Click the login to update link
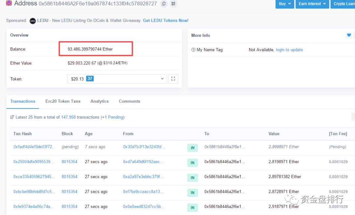 pos(289,50)
